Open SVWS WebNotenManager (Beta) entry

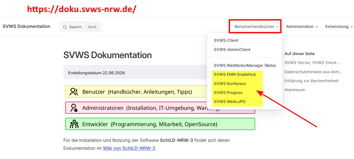245,65
